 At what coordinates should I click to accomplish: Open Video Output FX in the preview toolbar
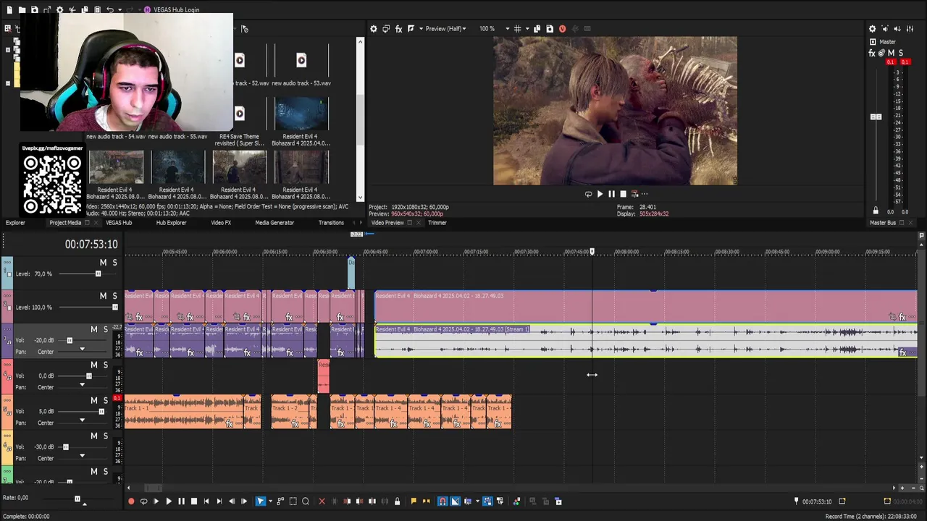(398, 29)
